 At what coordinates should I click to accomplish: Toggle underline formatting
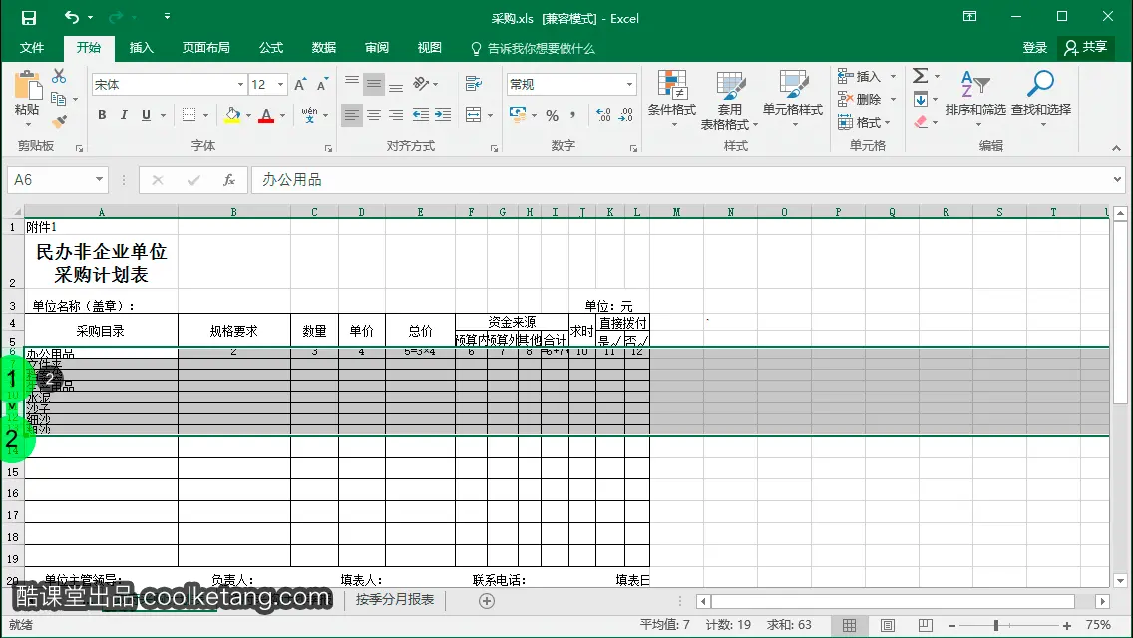(146, 115)
